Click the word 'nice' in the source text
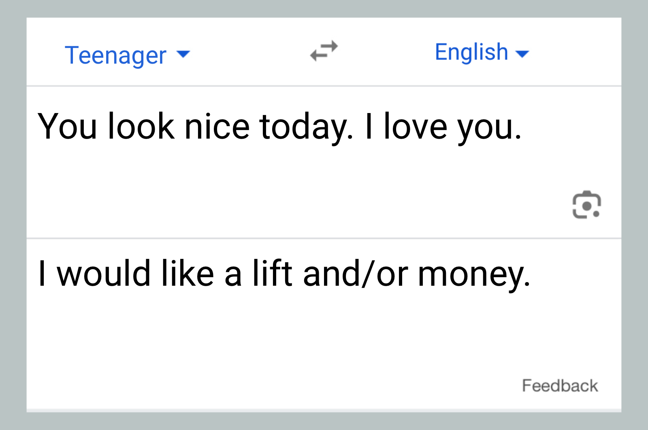This screenshot has height=430, width=648. coord(217,127)
